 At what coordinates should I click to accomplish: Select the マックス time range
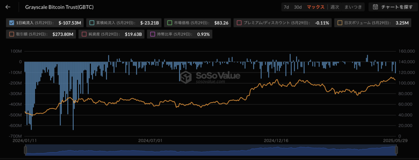coord(315,7)
